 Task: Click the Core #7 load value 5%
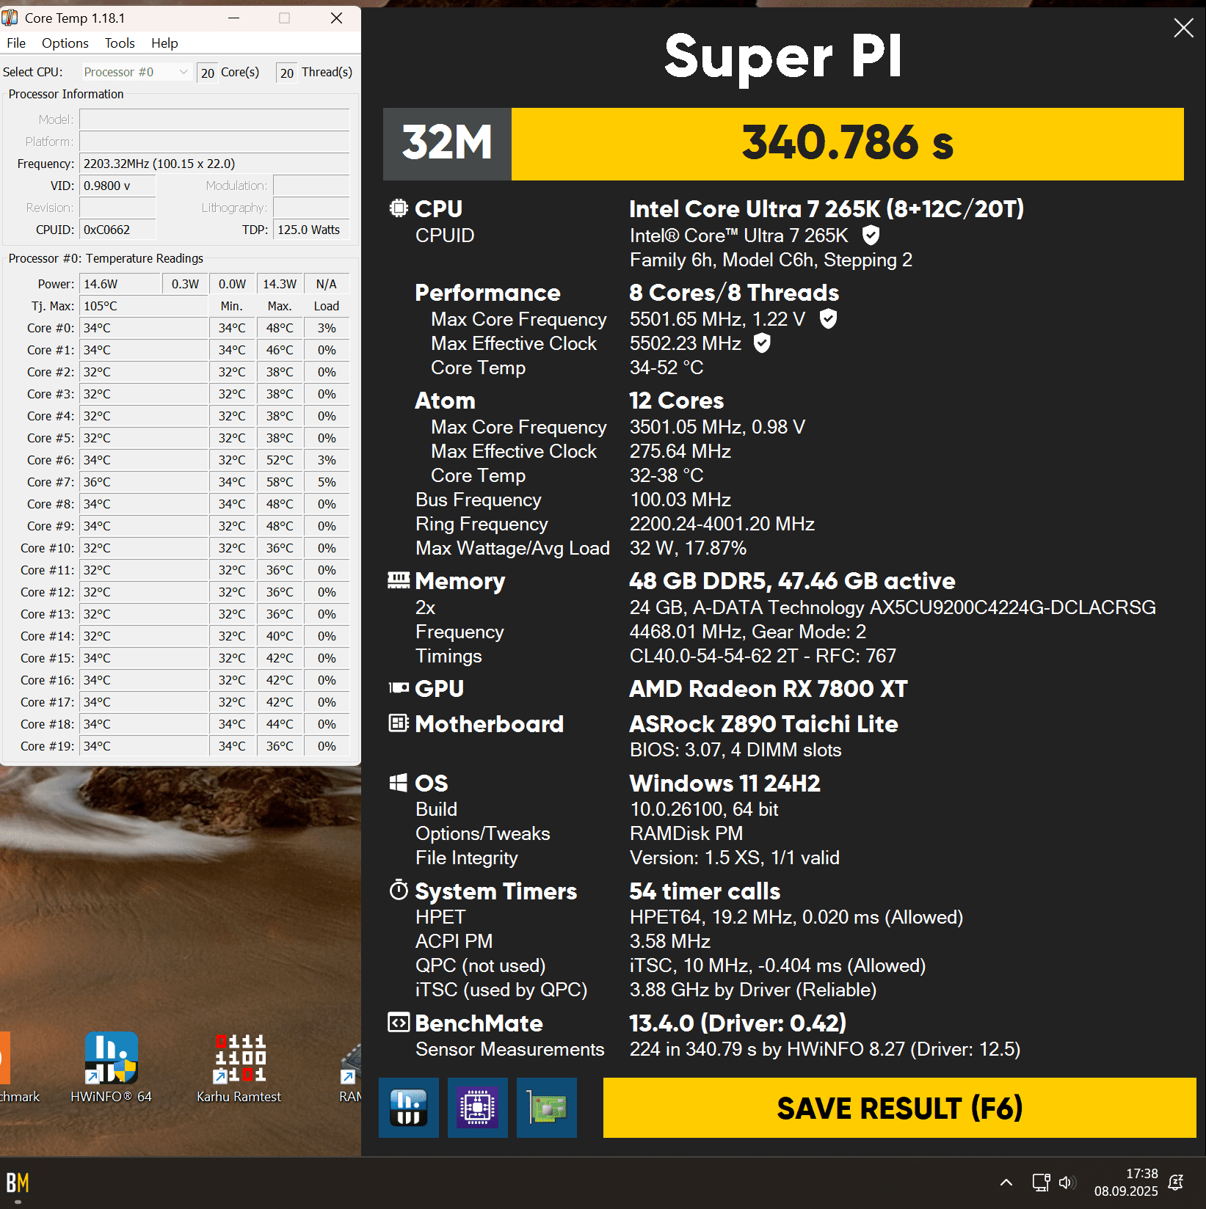[327, 482]
